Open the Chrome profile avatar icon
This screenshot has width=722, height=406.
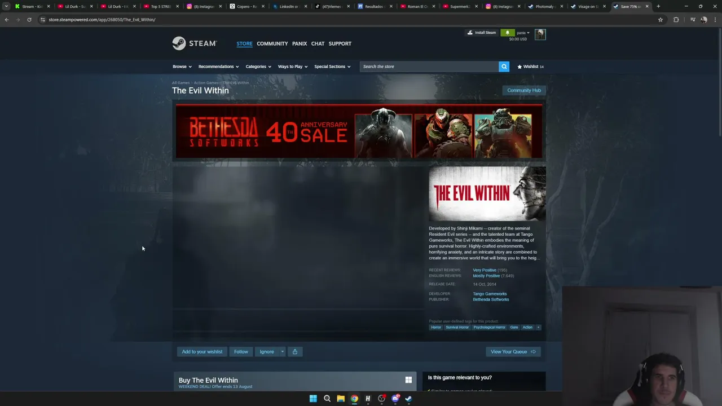click(x=704, y=20)
